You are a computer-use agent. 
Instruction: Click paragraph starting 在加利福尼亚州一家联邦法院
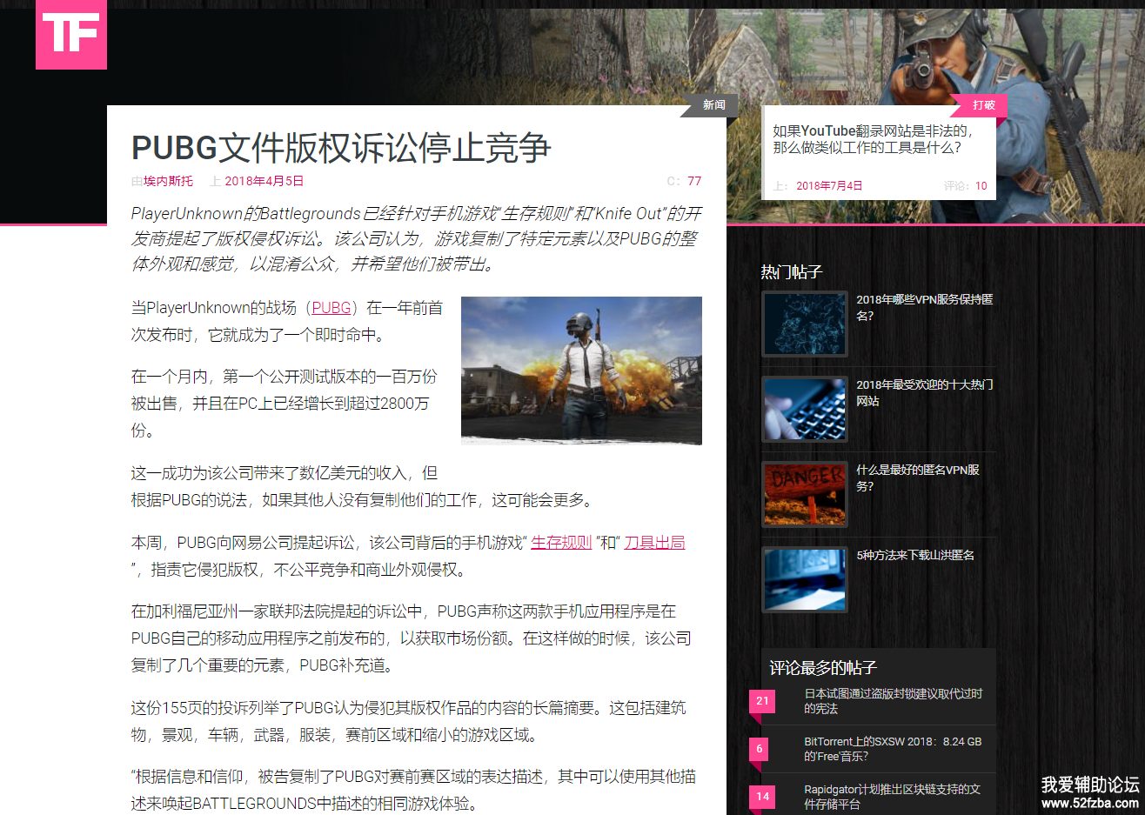[412, 638]
